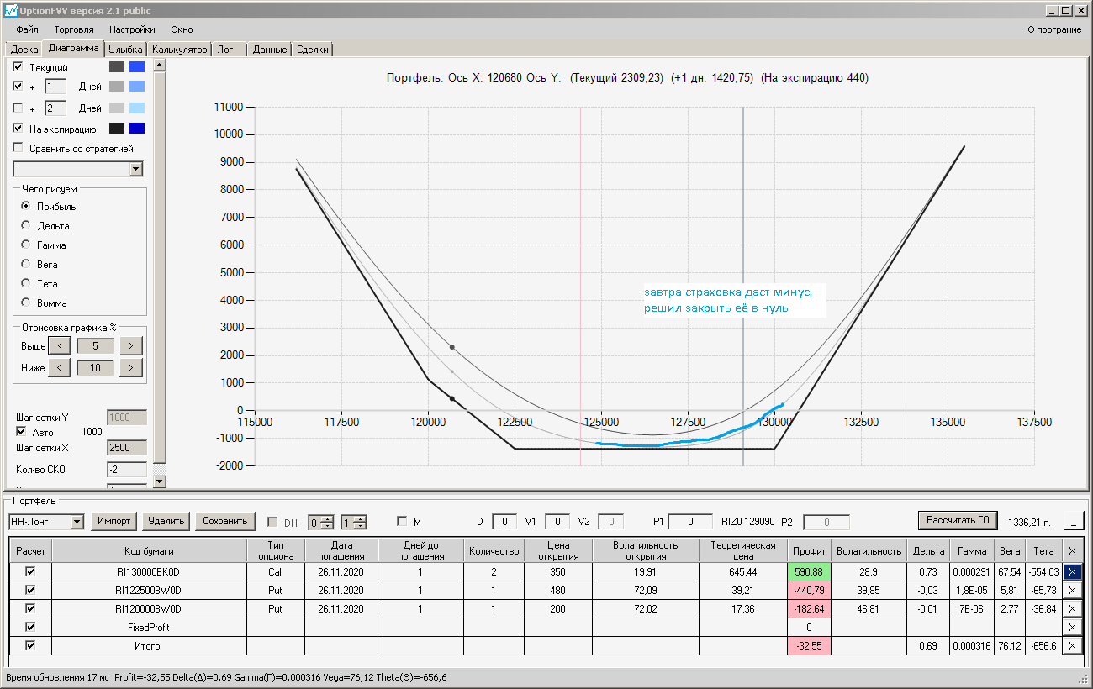
Task: Click the spinner box showing 0 beside DH
Action: coord(321,522)
